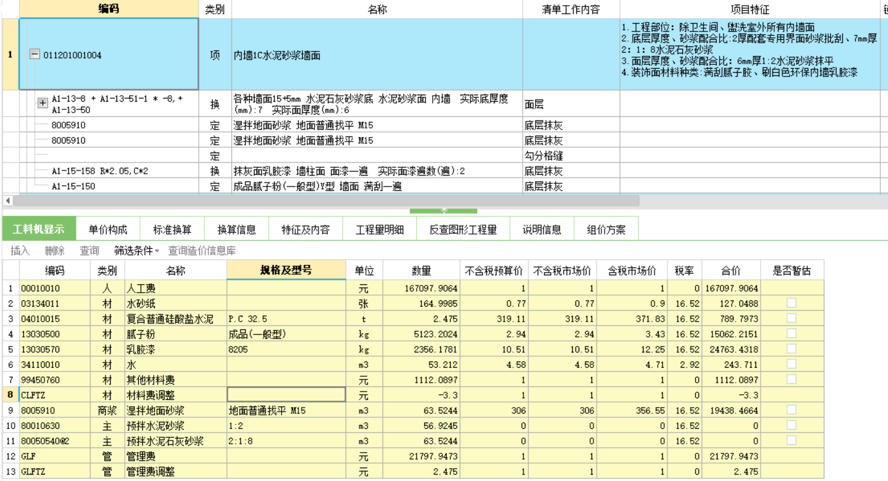Click the horizontal scrollbar thumb in upper pane
Image resolution: width=888 pixels, height=481 pixels.
point(327,201)
